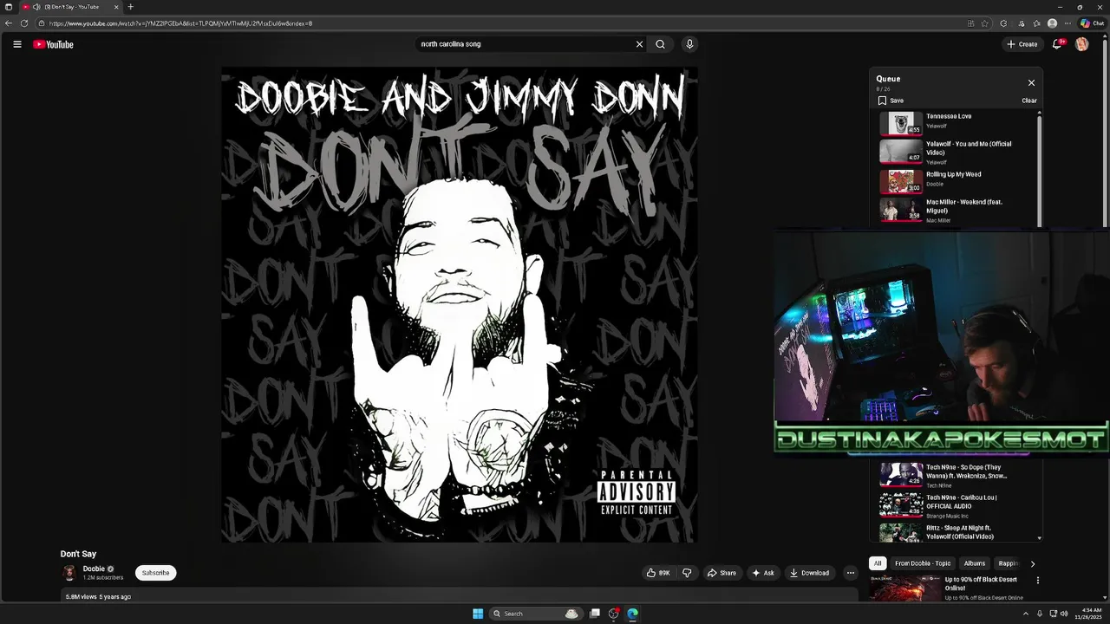The height and width of the screenshot is (624, 1110).
Task: Close the Queue panel
Action: tap(1031, 82)
